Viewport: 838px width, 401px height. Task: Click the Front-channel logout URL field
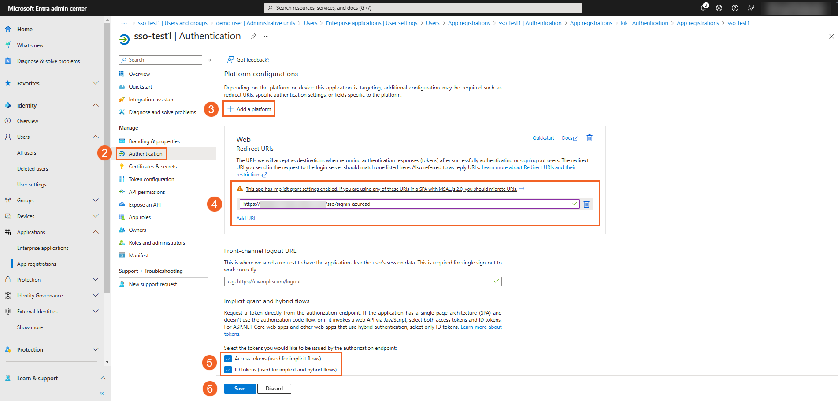(x=359, y=282)
